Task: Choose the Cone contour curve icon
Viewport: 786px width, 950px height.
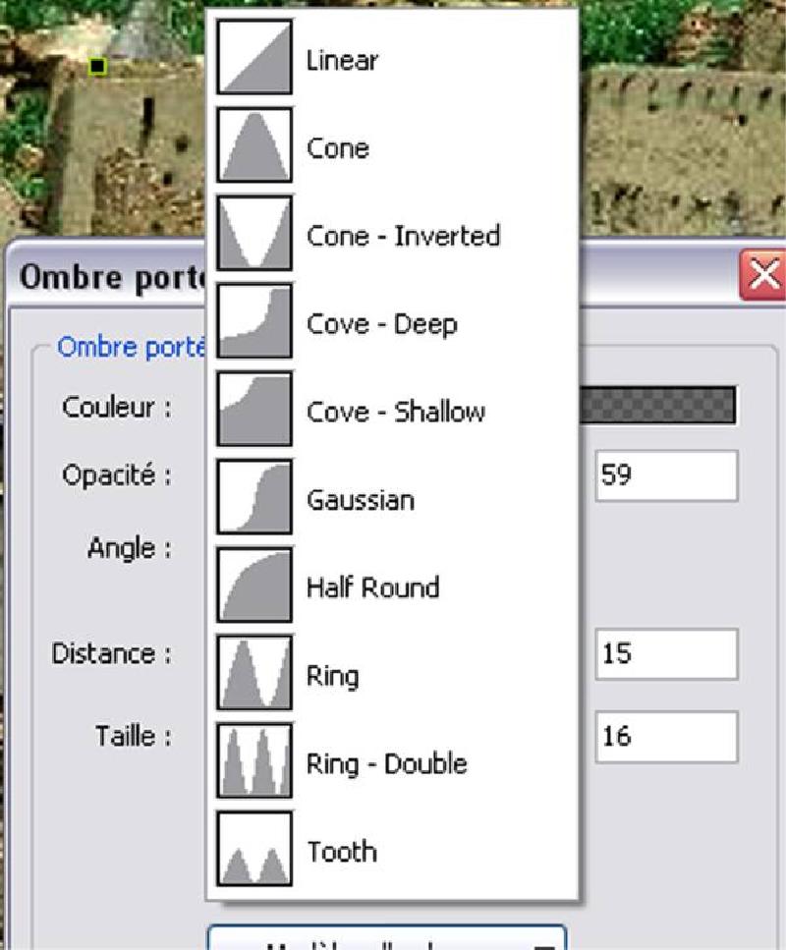Action: click(x=254, y=144)
